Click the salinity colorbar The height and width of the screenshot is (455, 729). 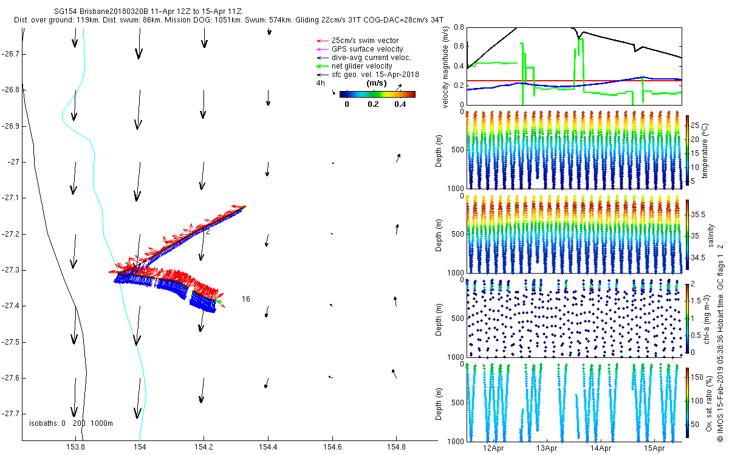(687, 234)
